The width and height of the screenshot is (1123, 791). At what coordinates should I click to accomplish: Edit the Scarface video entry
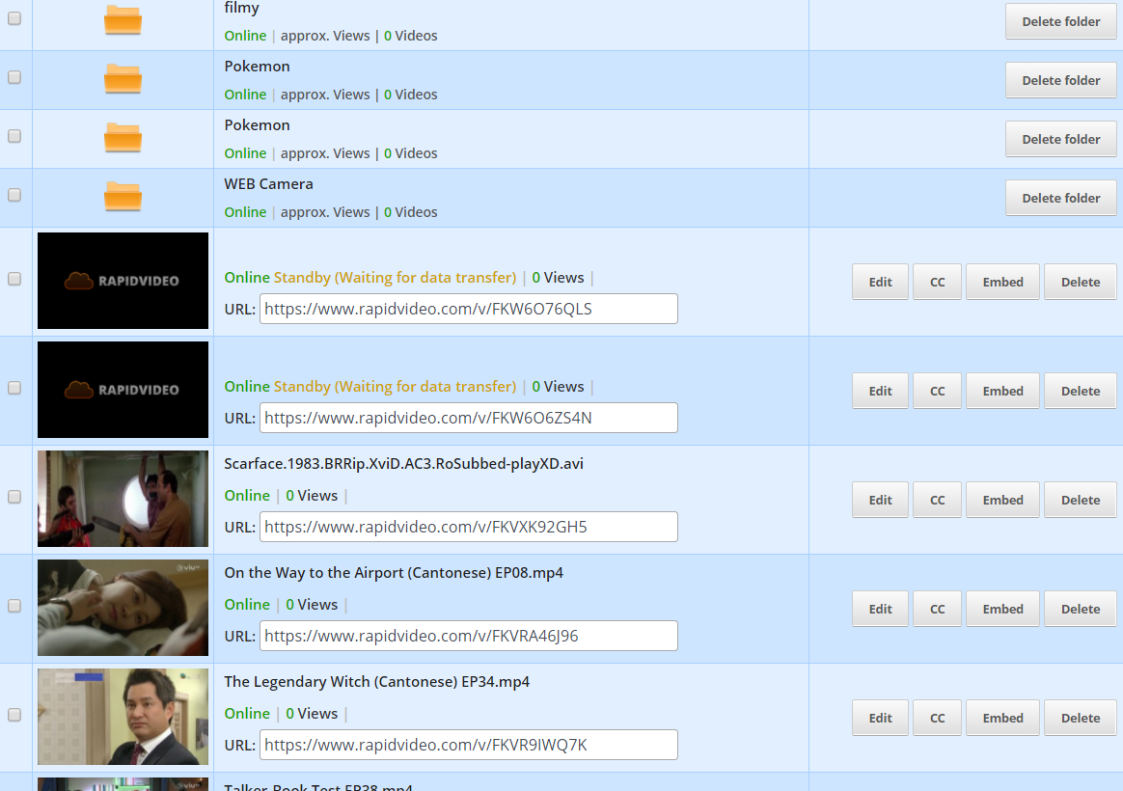[x=880, y=500]
